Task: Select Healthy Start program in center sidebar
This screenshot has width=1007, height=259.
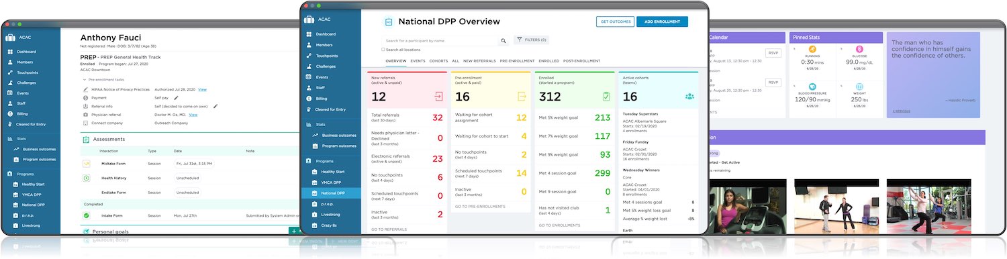Action: pos(334,172)
